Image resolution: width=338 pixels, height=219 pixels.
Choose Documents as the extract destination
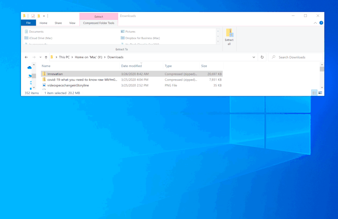coord(36,32)
